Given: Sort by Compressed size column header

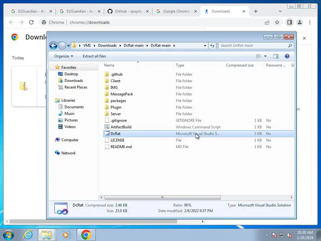Looking at the screenshot, I should 244,65.
